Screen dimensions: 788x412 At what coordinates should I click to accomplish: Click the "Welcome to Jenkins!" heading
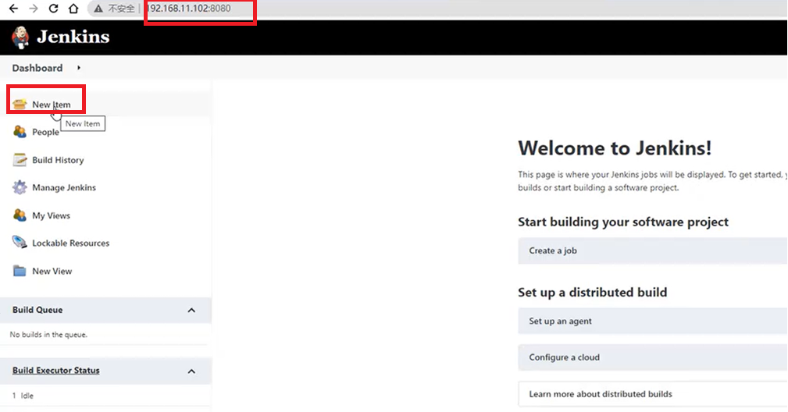(615, 148)
